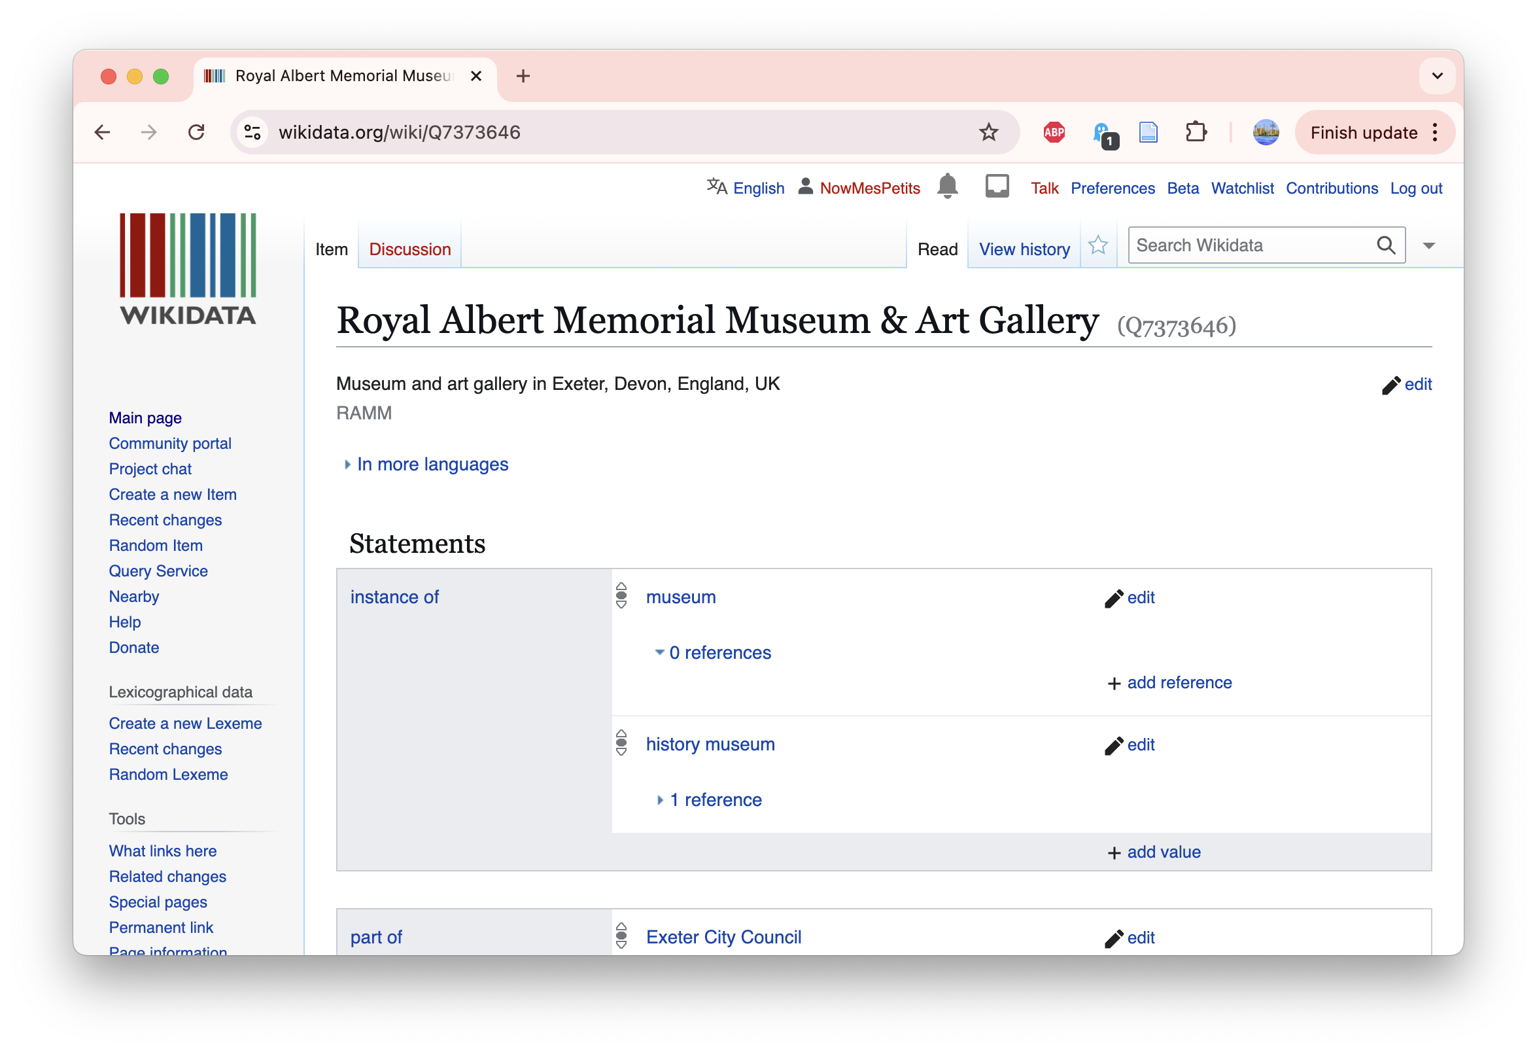Switch to the Item tab
This screenshot has height=1052, width=1537.
point(332,249)
